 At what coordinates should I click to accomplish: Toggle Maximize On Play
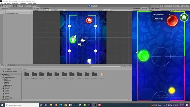coord(166,10)
